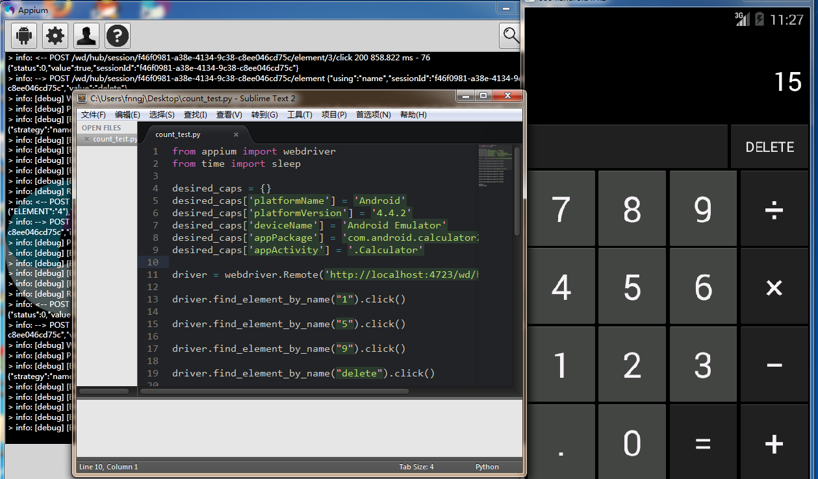Tap calculator digit 2
The width and height of the screenshot is (818, 479).
click(632, 365)
